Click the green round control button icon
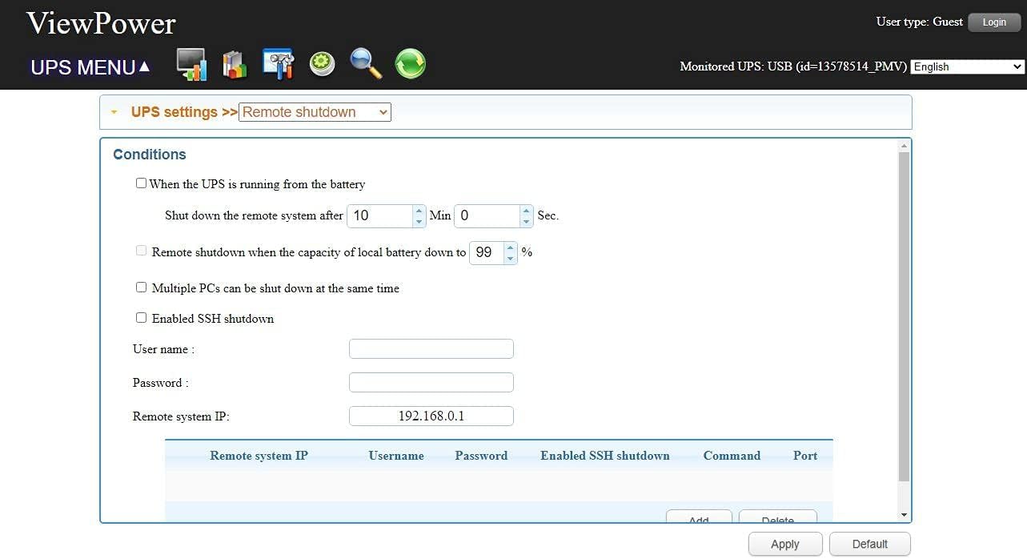 (322, 64)
